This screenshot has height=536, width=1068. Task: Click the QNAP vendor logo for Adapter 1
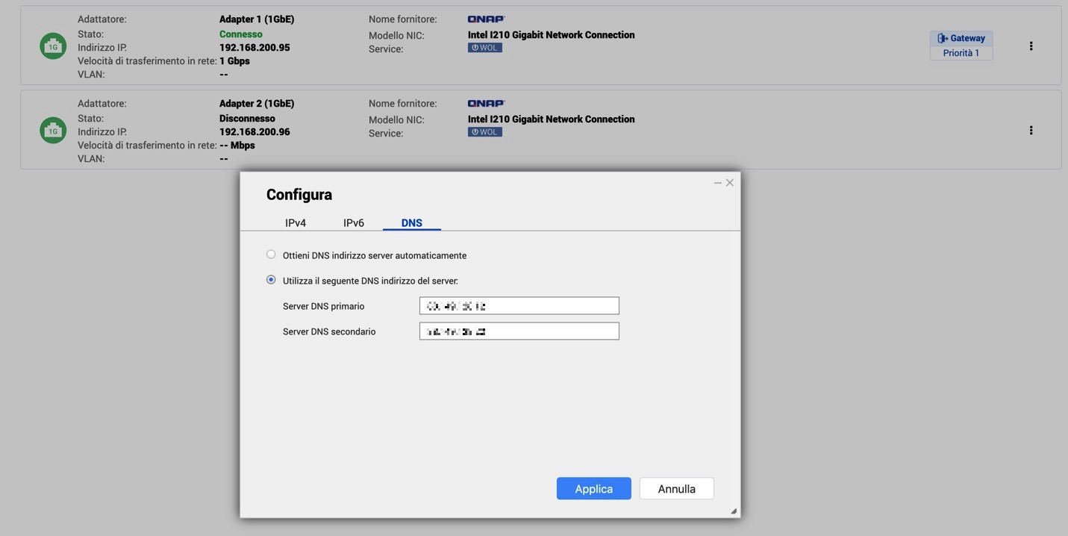486,19
